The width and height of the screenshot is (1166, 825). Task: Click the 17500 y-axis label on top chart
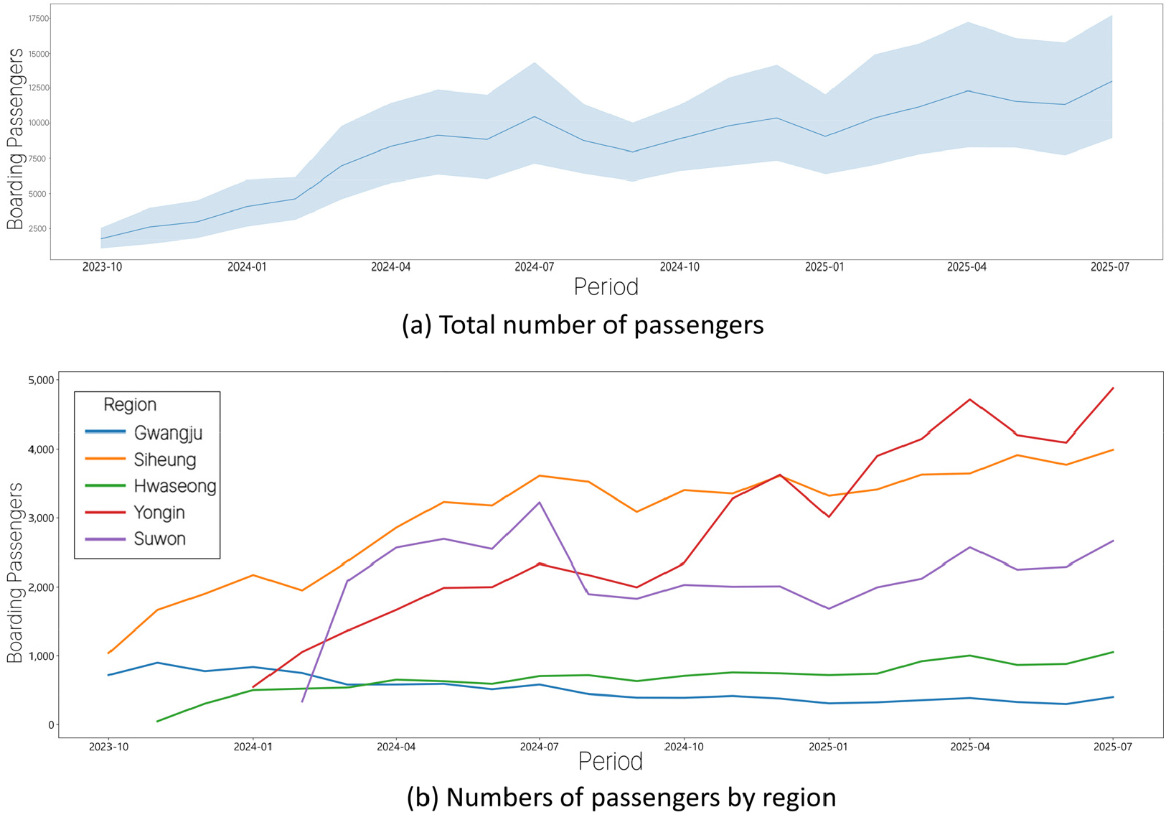(x=38, y=19)
